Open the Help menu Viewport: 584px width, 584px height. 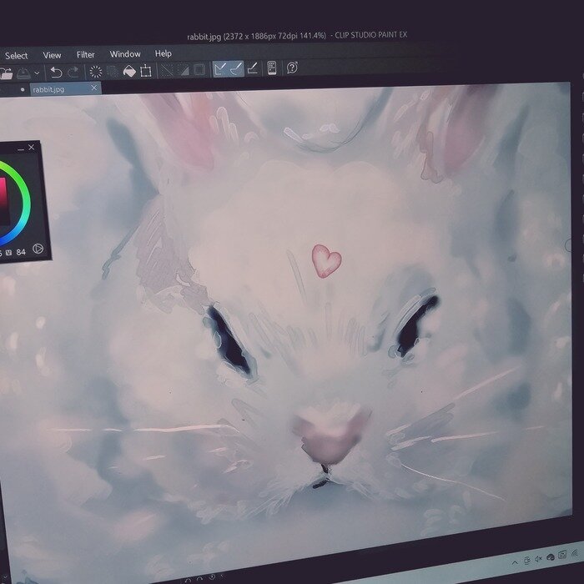click(x=164, y=53)
